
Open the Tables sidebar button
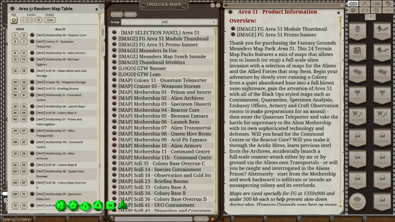coord(382,52)
